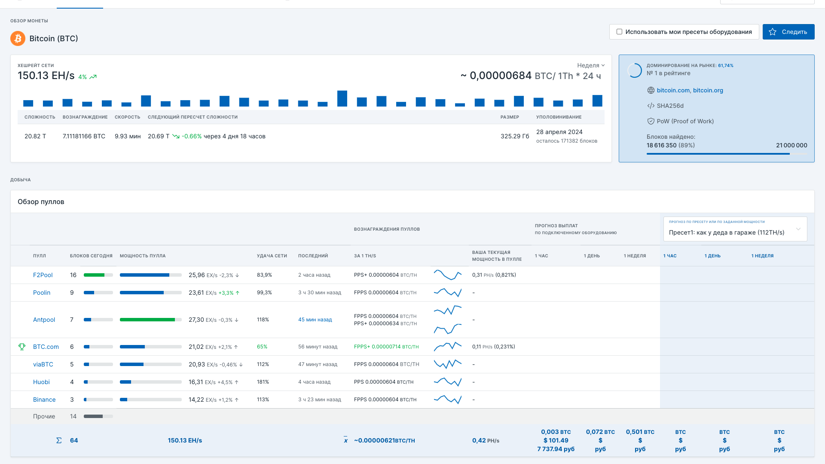Click the МОЩНОСТЬ ПУЛЛА column header
This screenshot has height=464, width=825.
(143, 256)
